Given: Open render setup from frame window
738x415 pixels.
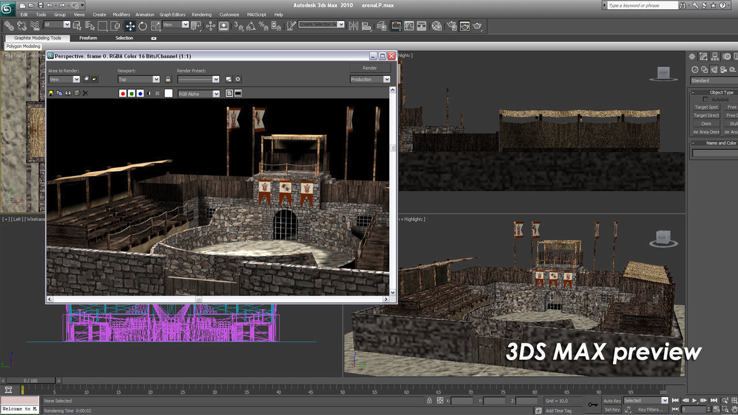Looking at the screenshot, I should pos(229,79).
